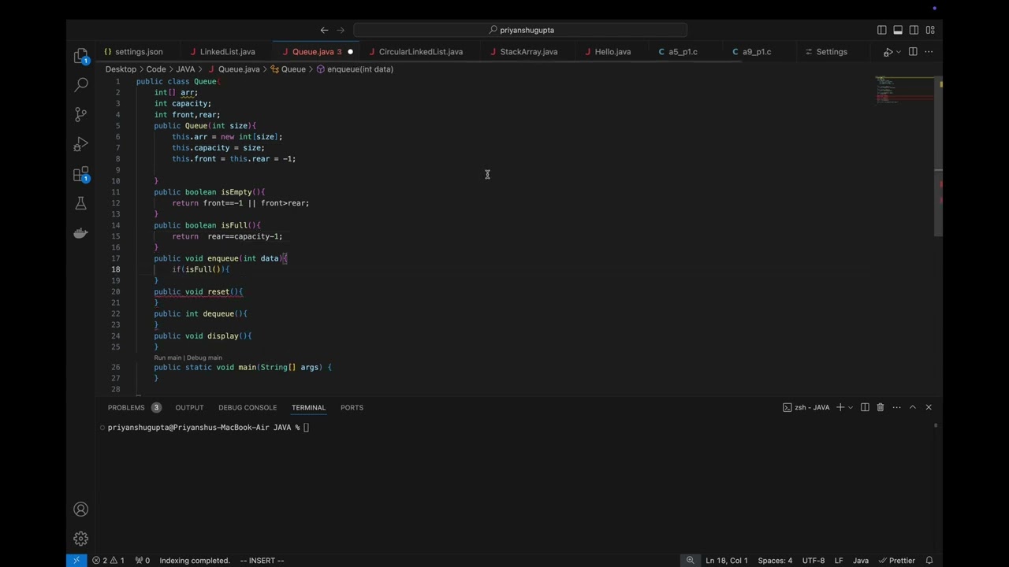Open the terminal panel more actions
The width and height of the screenshot is (1009, 567).
click(896, 407)
